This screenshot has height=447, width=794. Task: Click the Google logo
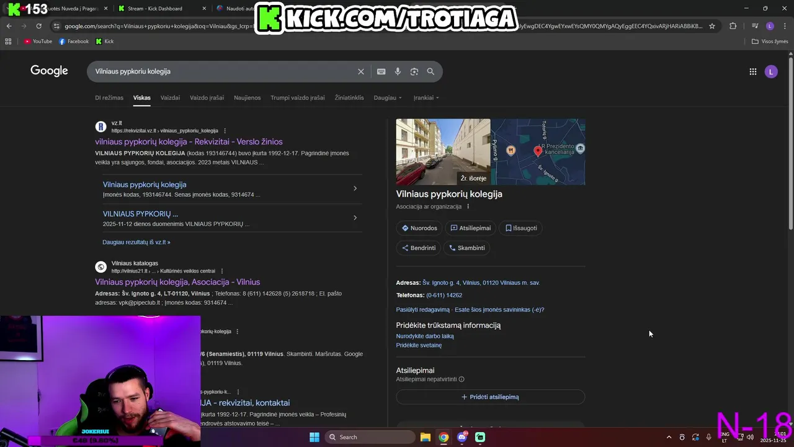pos(49,71)
